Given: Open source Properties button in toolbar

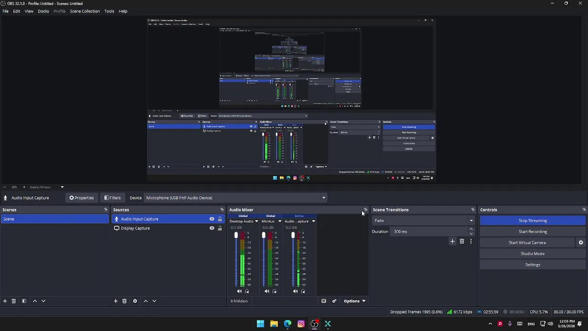Looking at the screenshot, I should (x=82, y=198).
